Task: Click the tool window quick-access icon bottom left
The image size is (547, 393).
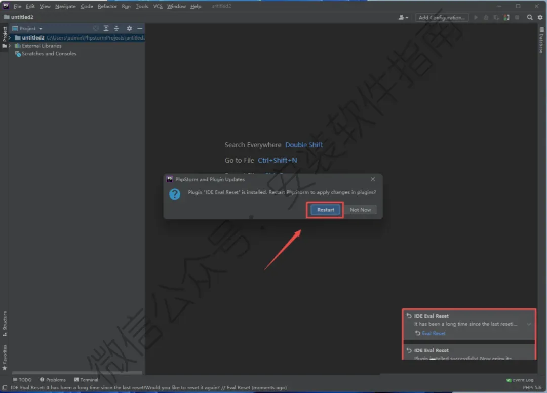Action: 5,388
